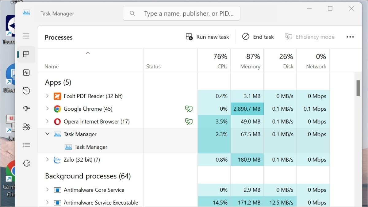Click Run new task

(207, 37)
